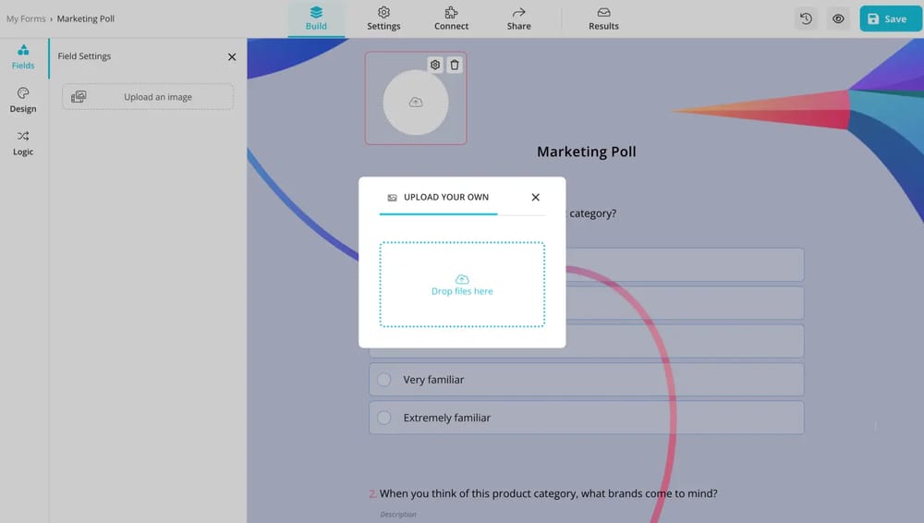Switch to the Settings tab

pyautogui.click(x=383, y=18)
